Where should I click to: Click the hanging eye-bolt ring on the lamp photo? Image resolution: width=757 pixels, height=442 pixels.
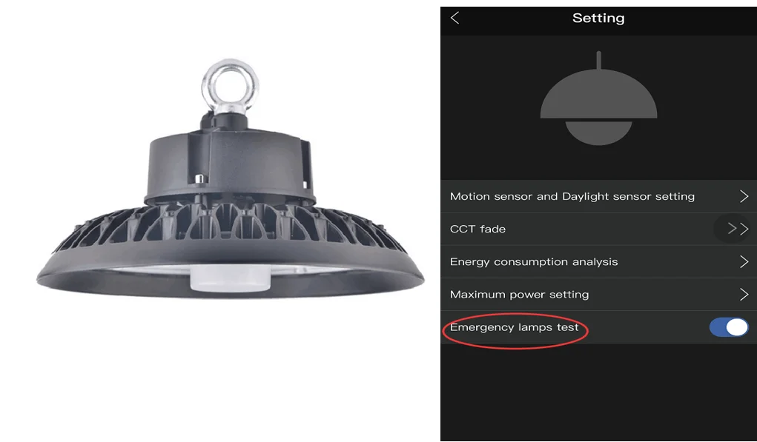(x=230, y=87)
